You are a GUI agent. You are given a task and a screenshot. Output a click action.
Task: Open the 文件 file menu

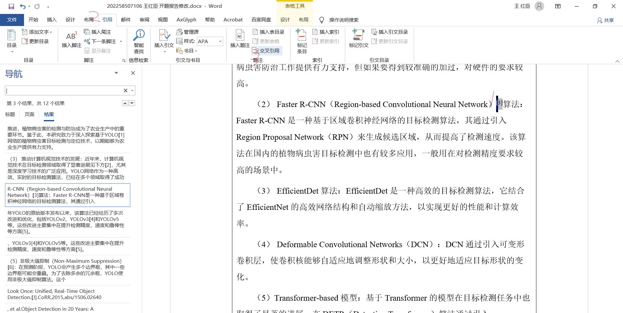click(x=12, y=20)
